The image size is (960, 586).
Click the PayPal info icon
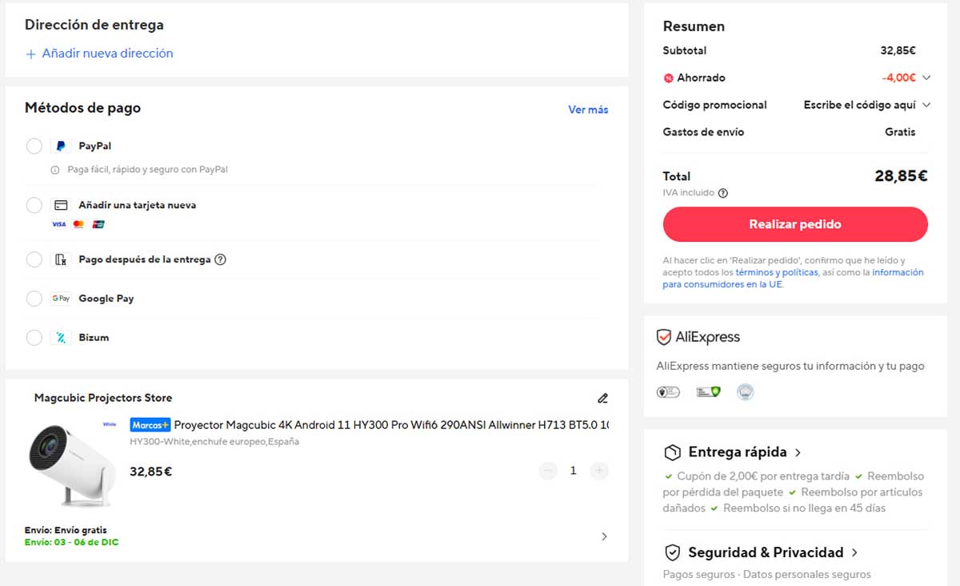click(x=55, y=170)
